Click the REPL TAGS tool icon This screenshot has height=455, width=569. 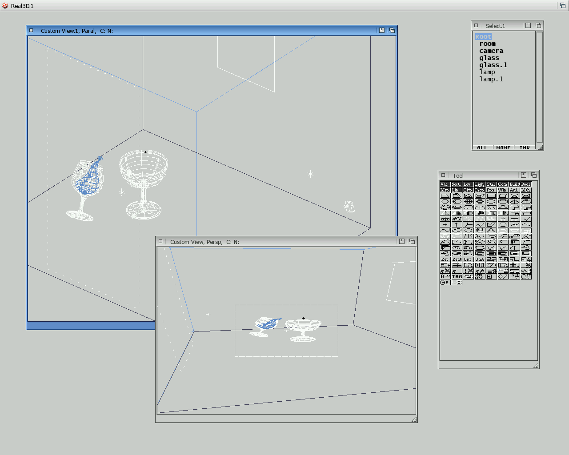coord(479,276)
